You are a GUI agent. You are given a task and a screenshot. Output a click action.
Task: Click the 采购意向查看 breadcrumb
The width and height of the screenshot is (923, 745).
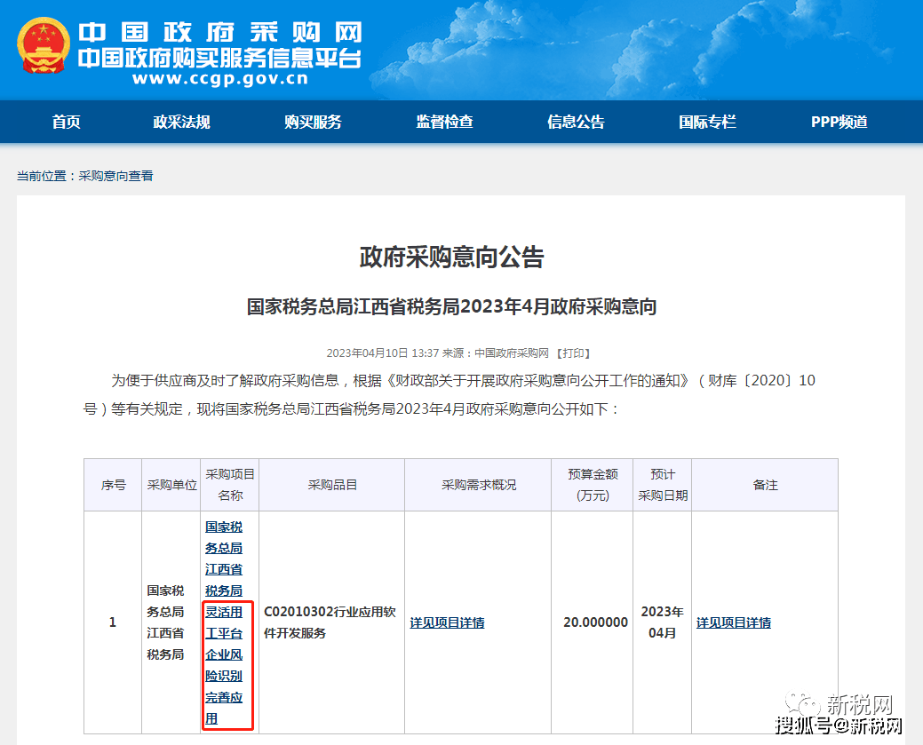tap(116, 176)
